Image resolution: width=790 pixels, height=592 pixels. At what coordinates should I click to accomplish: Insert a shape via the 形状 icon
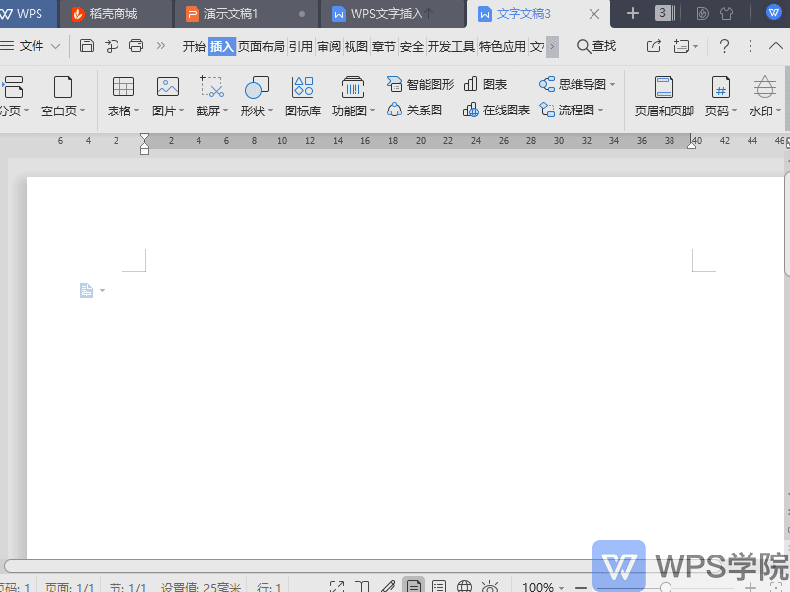click(255, 87)
